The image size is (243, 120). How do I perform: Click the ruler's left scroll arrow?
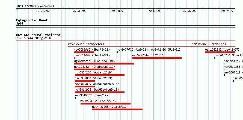pos(17,9)
